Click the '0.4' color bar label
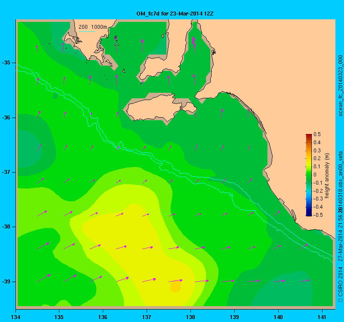Viewport: 344px width, 322px height. pos(317,143)
